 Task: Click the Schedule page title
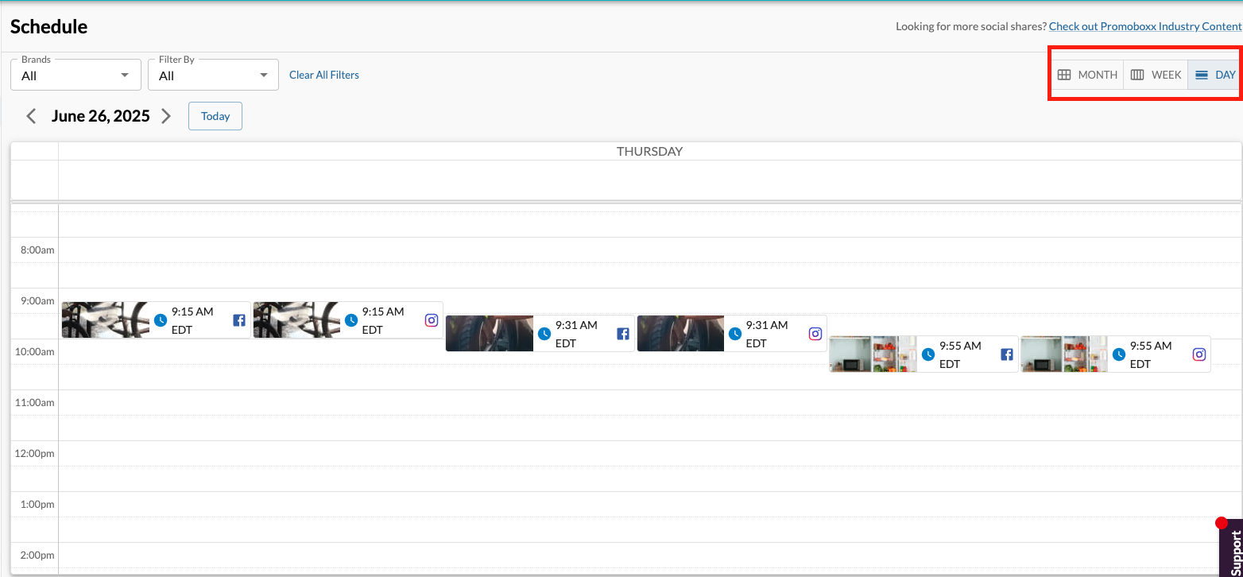49,26
